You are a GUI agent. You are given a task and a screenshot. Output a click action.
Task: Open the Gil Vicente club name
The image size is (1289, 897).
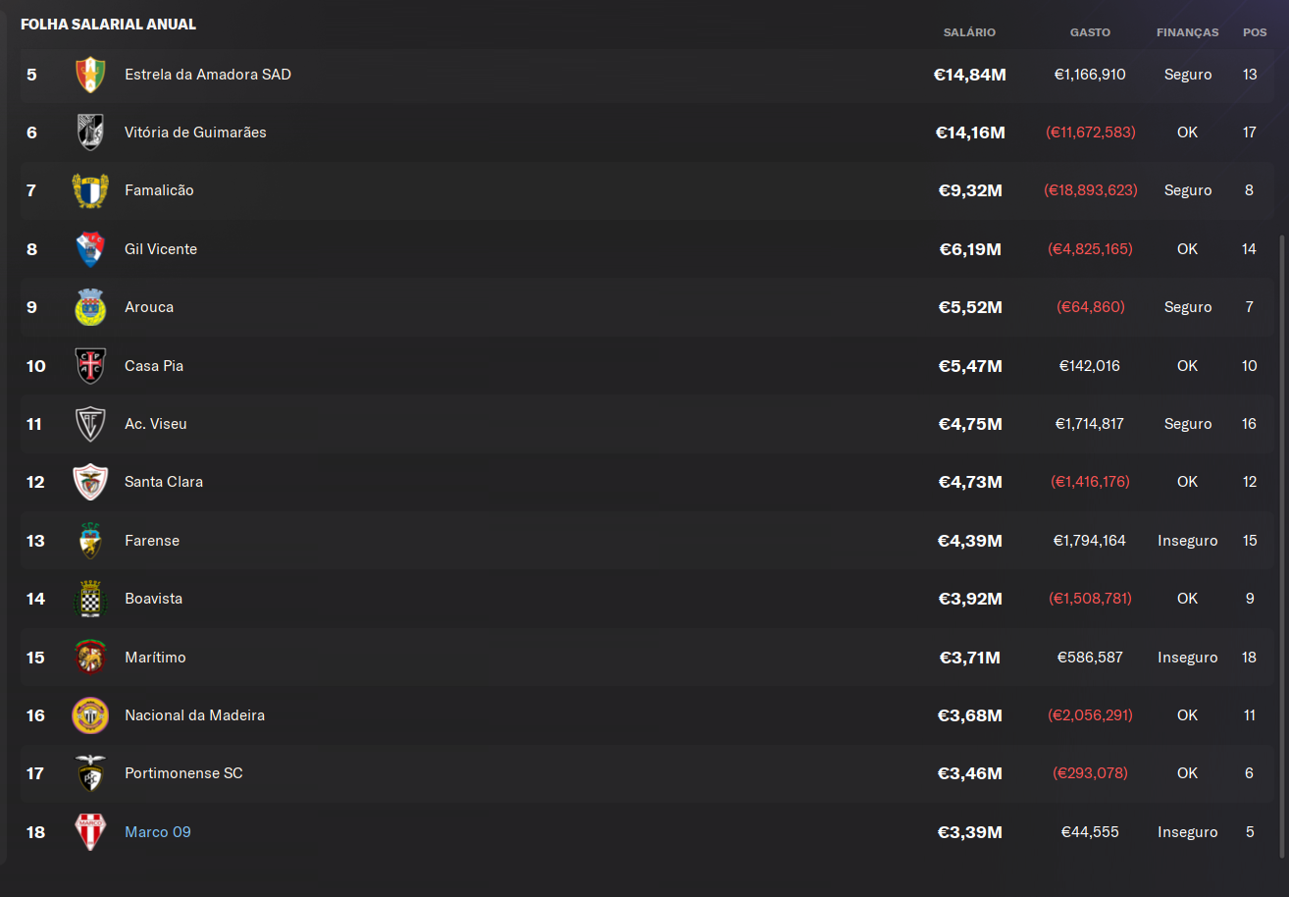point(161,249)
